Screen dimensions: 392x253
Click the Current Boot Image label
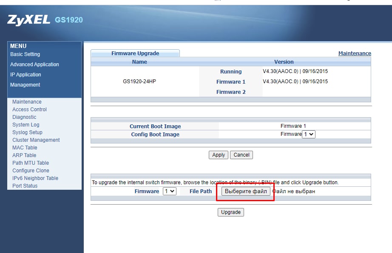(155, 126)
